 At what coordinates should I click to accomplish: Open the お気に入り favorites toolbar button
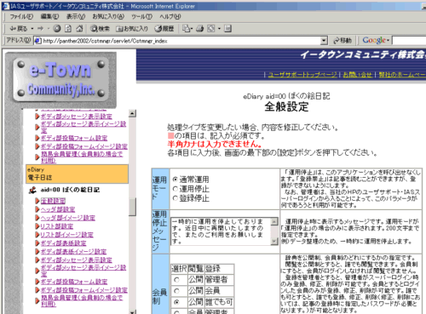132,29
